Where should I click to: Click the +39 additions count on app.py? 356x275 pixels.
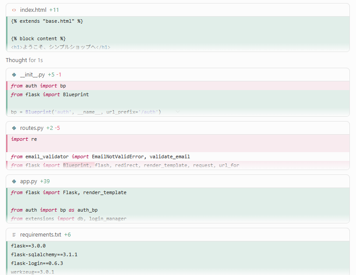tap(45, 181)
